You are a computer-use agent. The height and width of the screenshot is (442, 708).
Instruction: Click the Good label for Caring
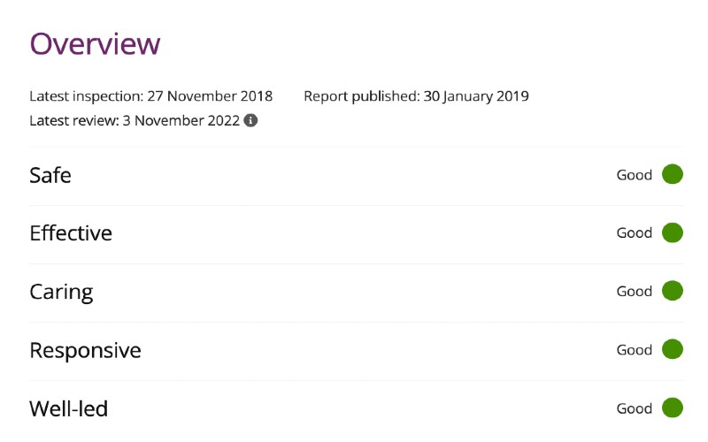coord(635,292)
